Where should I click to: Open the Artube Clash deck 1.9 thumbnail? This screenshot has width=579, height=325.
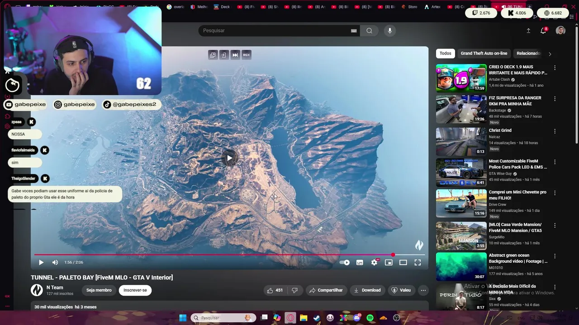(x=461, y=78)
